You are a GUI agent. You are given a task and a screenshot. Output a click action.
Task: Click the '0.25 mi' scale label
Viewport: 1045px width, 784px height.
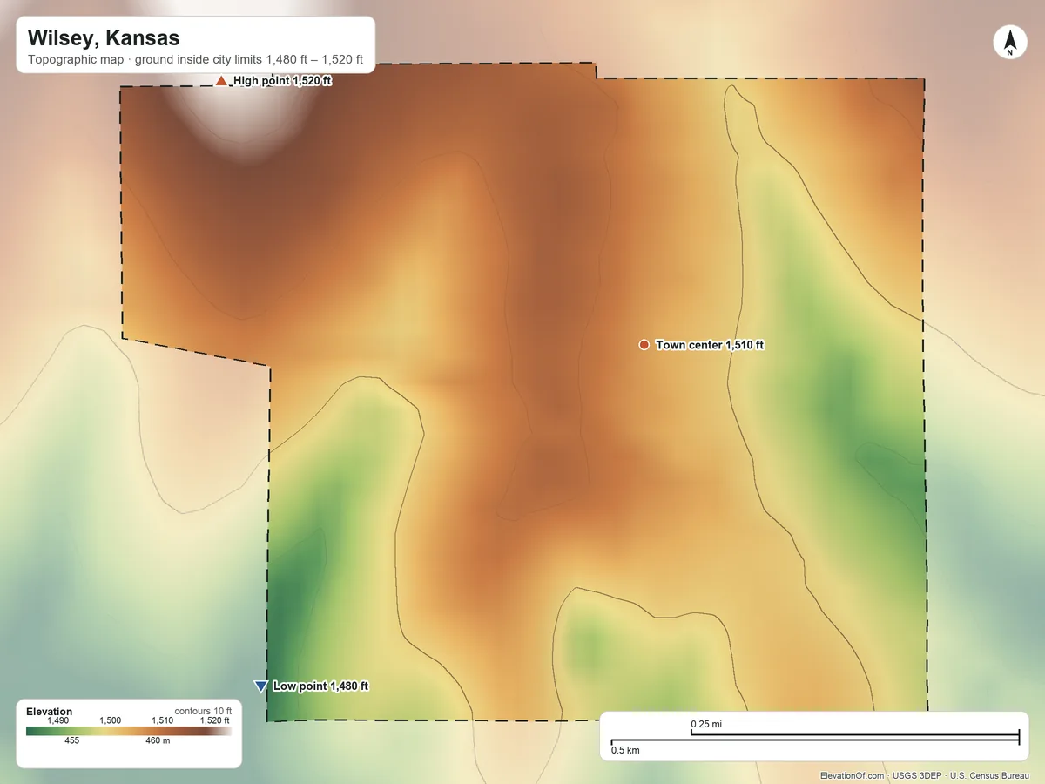click(705, 724)
